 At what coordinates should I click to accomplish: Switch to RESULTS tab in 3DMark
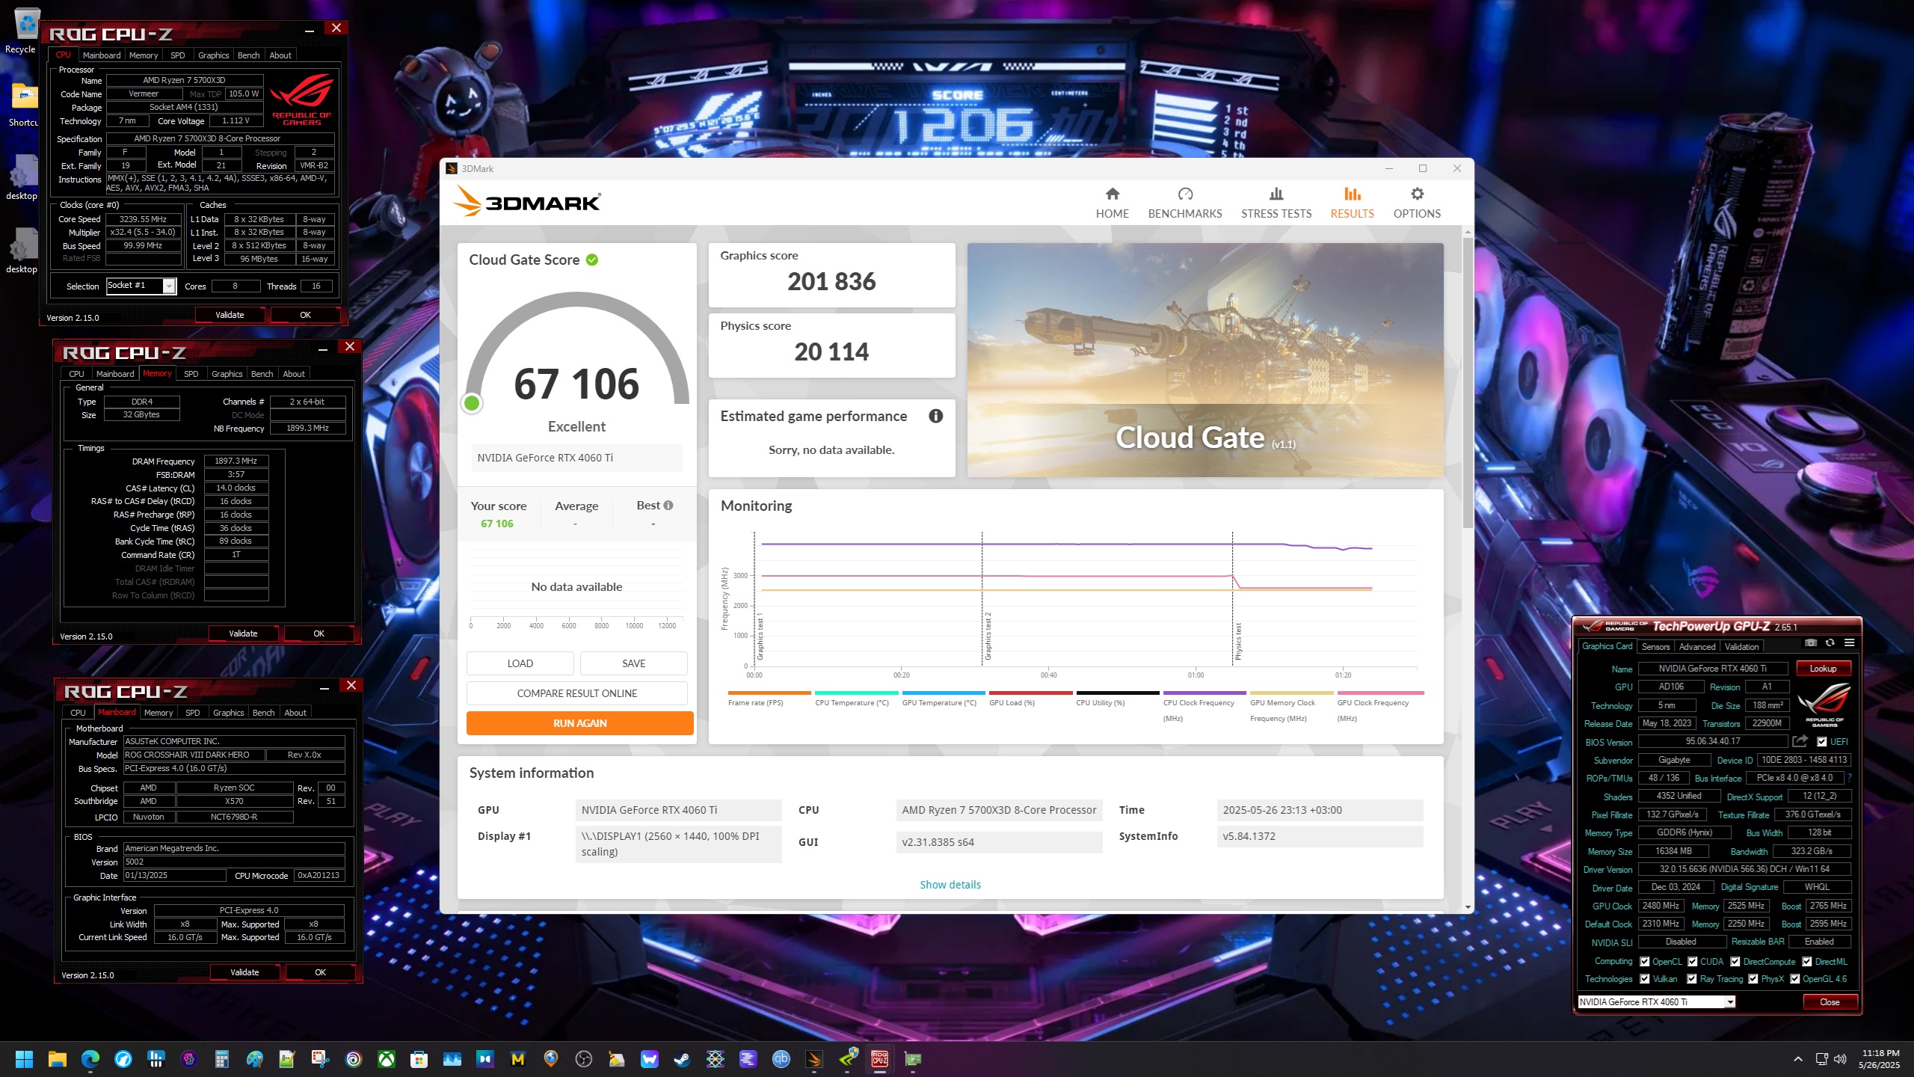1352,203
